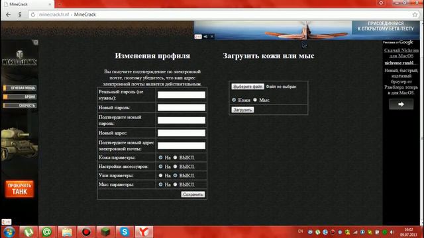
Task: Open the 'Скачай Nichrome для MacOS' ad link
Action: click(x=401, y=53)
